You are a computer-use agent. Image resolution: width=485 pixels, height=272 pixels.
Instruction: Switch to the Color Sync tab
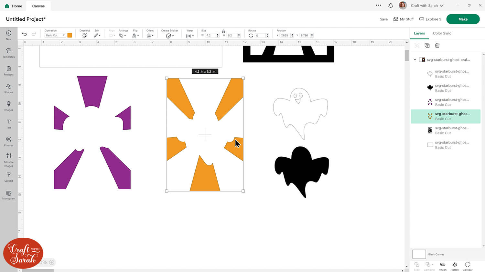click(x=442, y=33)
